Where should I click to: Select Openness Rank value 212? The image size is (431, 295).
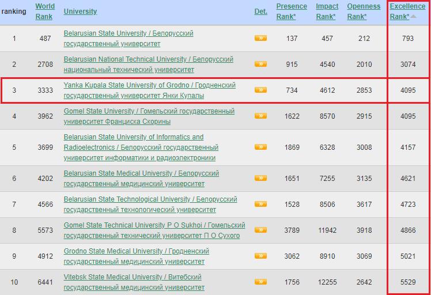pos(364,39)
